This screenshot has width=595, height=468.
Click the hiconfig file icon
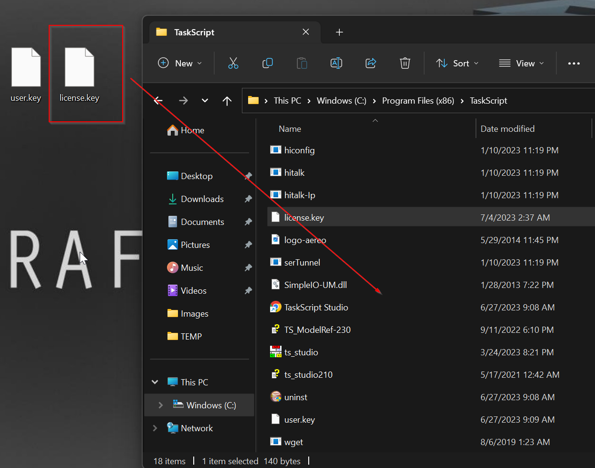pos(275,150)
